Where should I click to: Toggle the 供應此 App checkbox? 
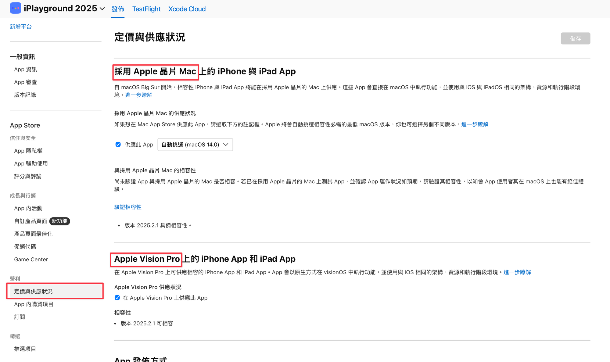point(118,145)
